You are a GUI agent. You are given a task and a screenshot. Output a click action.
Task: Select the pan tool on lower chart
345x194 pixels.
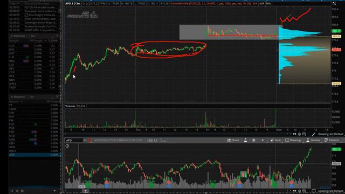coord(294,191)
